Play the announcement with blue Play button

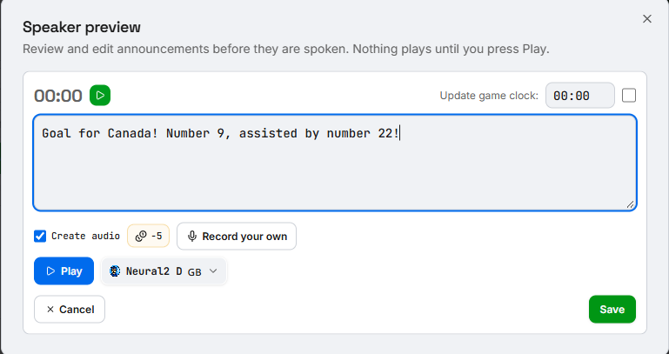tap(64, 271)
